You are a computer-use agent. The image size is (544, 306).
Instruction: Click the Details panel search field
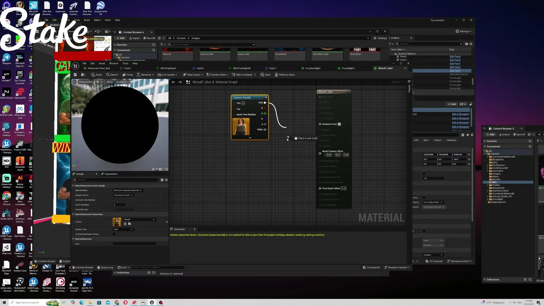click(116, 180)
